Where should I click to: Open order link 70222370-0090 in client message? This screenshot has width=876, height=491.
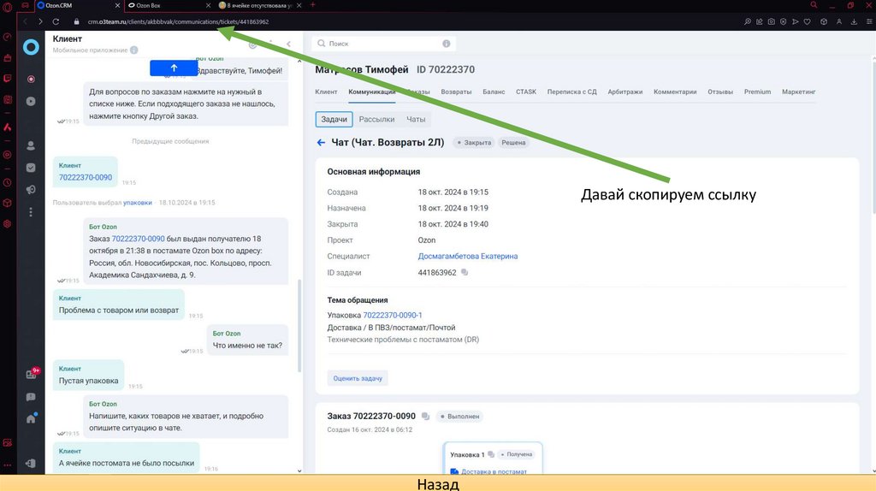86,177
